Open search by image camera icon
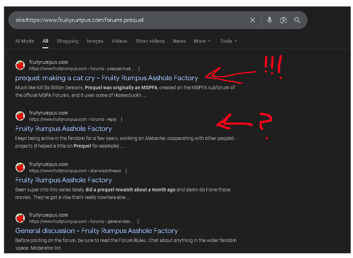This screenshot has width=353, height=258. tap(284, 20)
